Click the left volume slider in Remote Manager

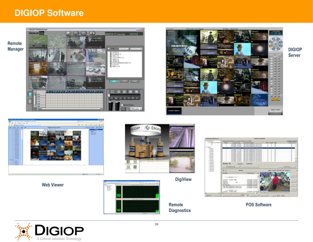[x=111, y=106]
